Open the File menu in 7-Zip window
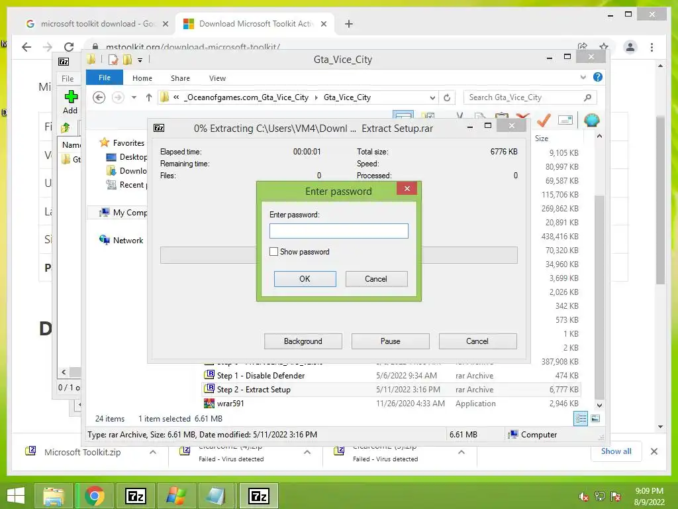Image resolution: width=678 pixels, height=509 pixels. point(68,79)
